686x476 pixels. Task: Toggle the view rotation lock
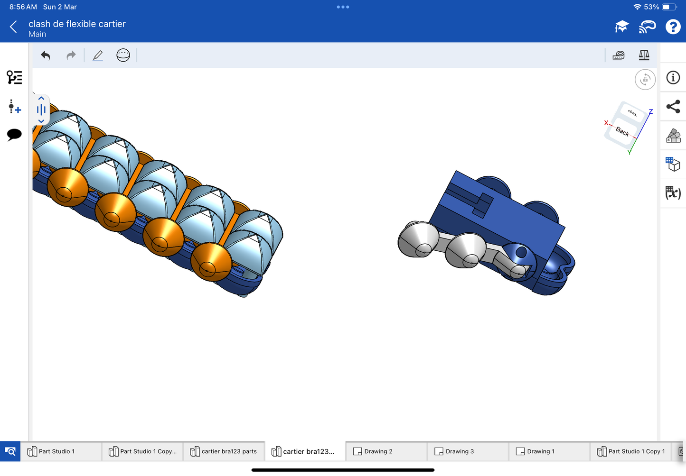coord(645,80)
